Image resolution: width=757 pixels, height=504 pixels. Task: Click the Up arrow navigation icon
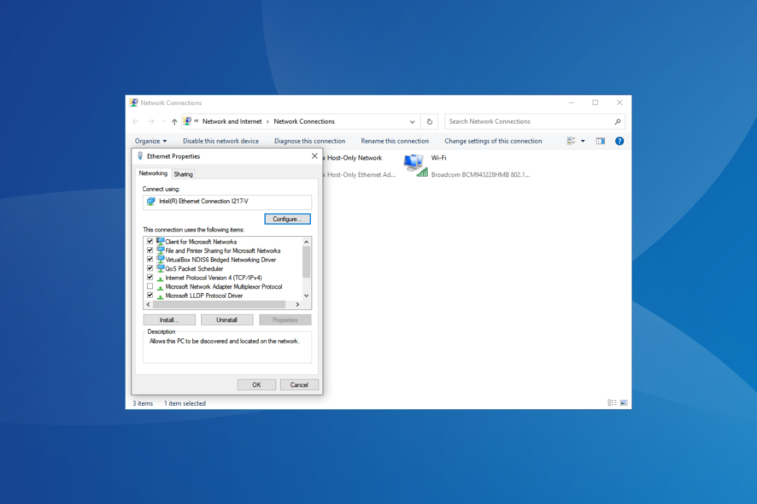tap(174, 121)
